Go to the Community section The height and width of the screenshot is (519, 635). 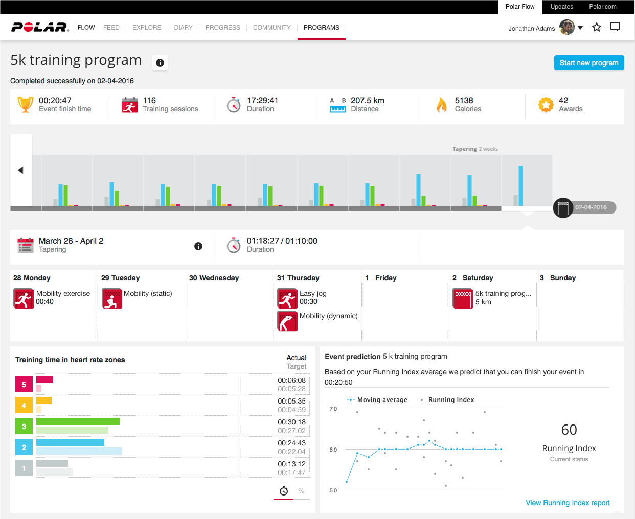[271, 28]
